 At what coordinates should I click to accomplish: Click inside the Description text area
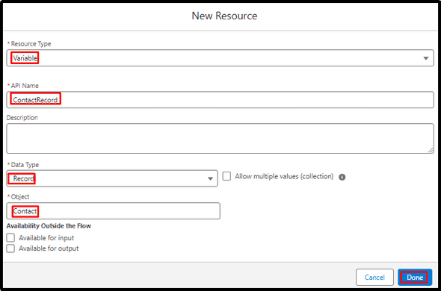[220, 139]
